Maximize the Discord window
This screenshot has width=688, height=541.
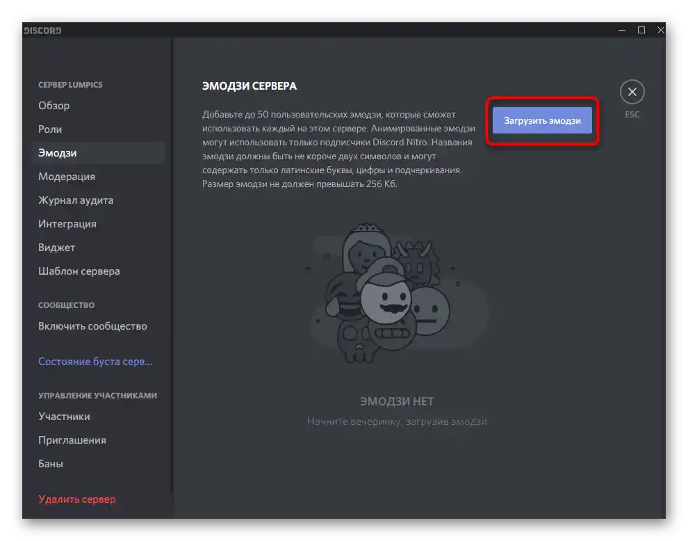pos(641,31)
